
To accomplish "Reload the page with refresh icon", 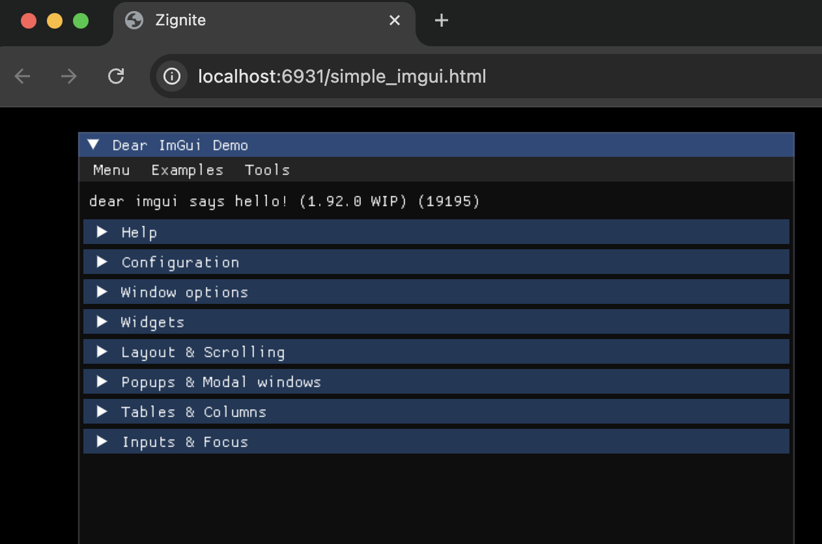I will pos(116,77).
